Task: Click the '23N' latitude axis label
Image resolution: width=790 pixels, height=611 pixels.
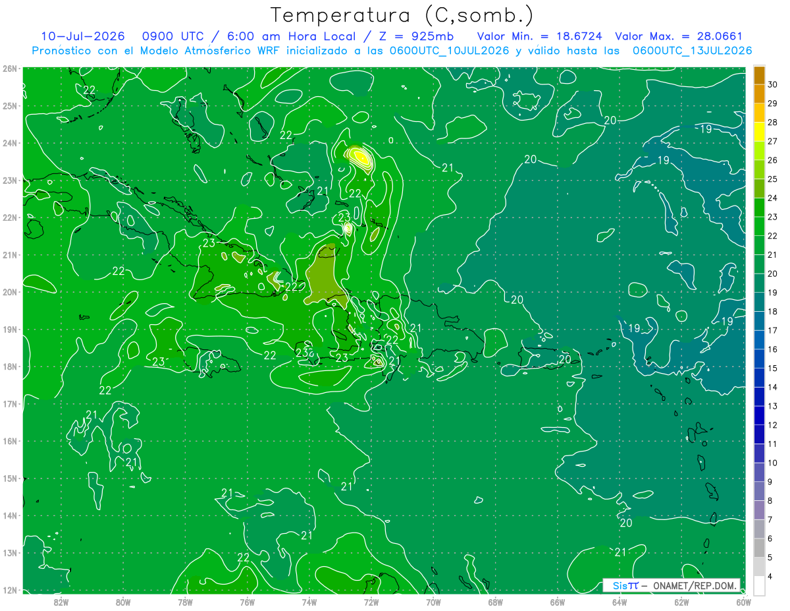Action: coord(10,180)
